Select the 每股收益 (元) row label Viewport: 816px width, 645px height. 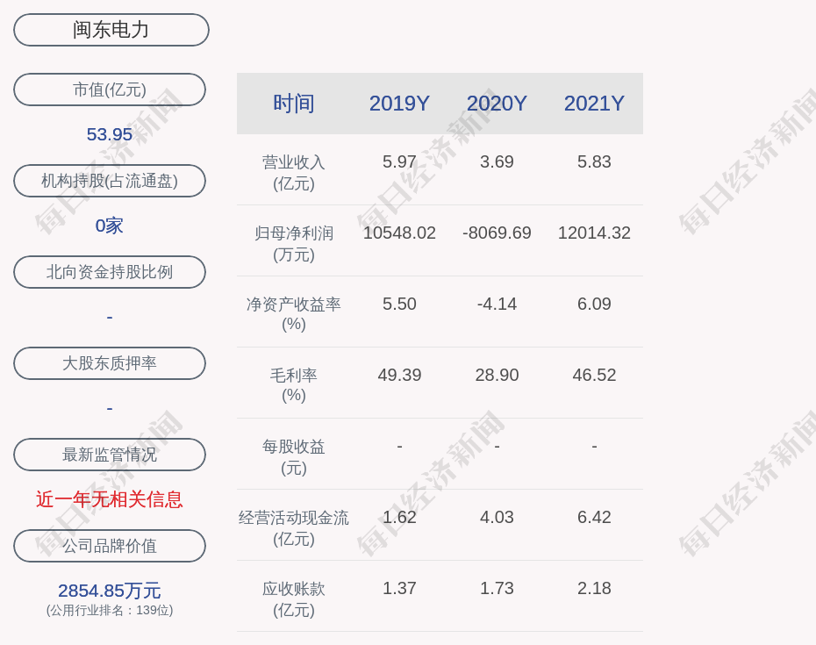294,457
